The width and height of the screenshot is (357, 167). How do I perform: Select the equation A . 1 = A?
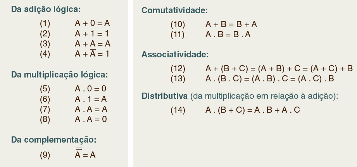91,99
